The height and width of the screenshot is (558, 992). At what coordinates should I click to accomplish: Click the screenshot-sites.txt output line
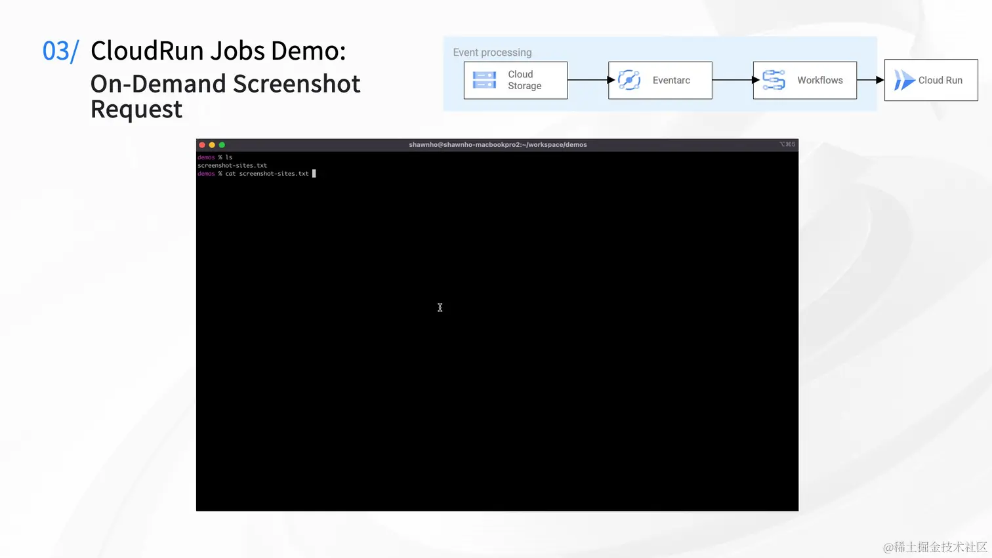coord(232,165)
